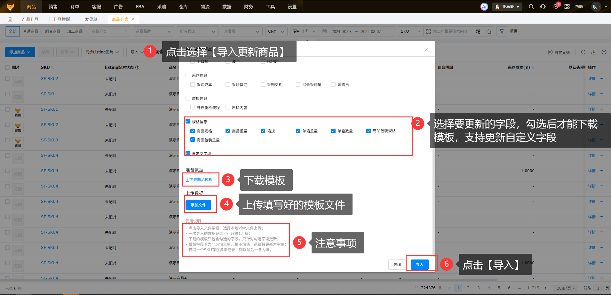Click the page jump number field

point(598,288)
